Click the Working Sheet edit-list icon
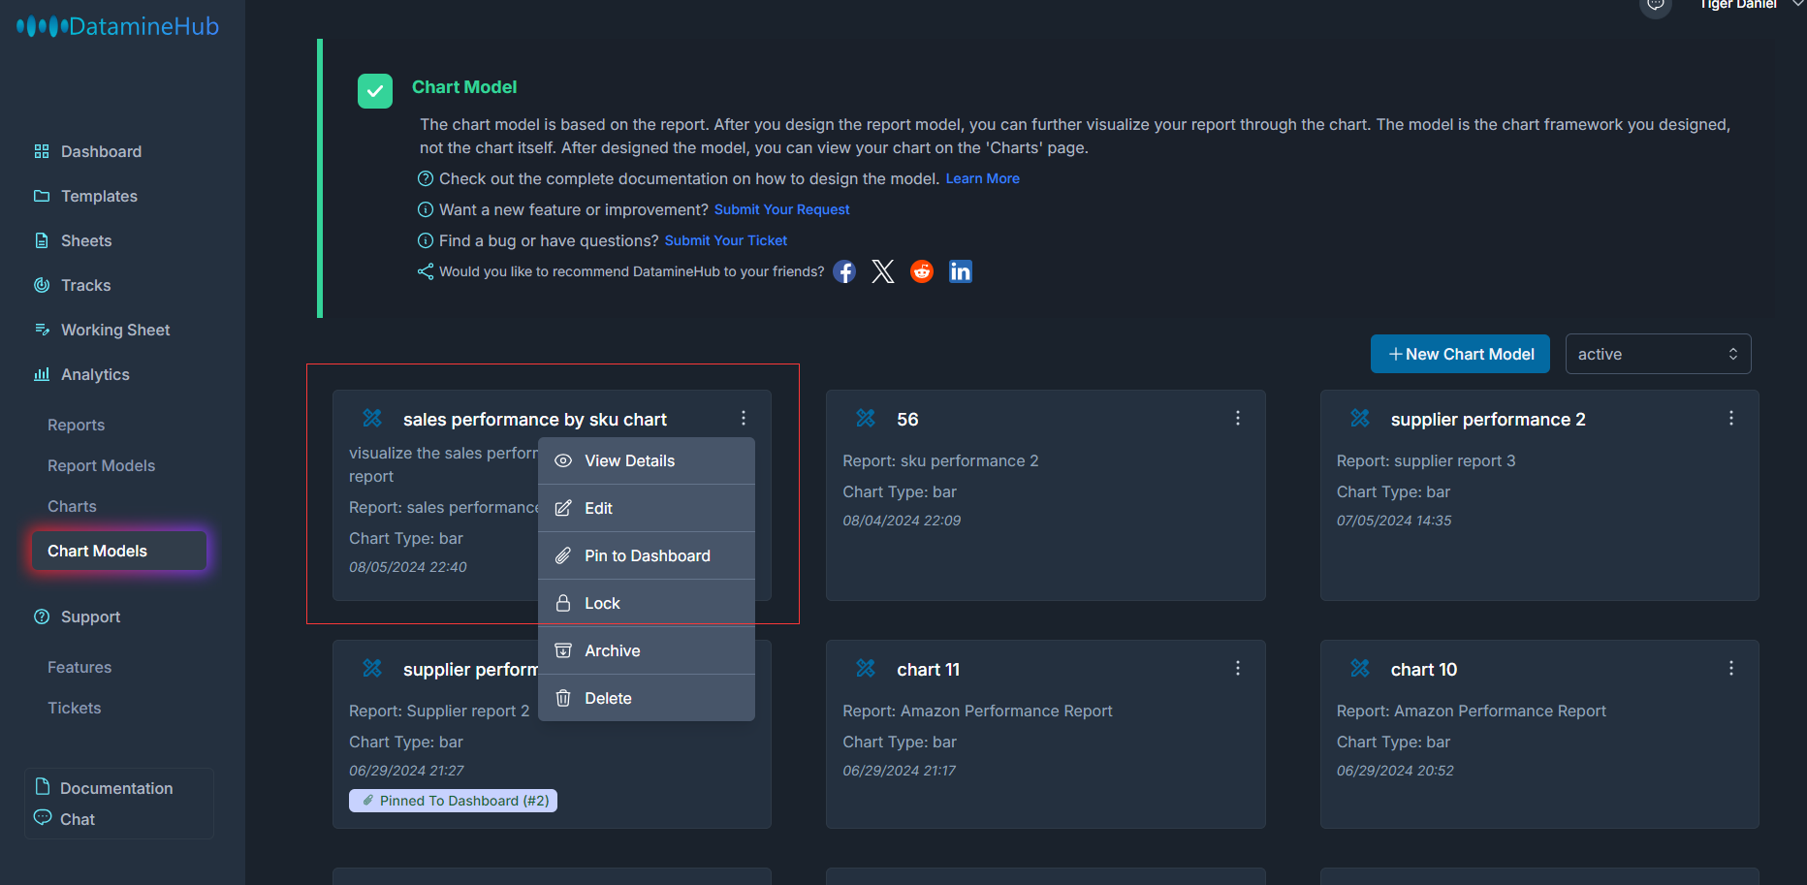 click(x=42, y=330)
